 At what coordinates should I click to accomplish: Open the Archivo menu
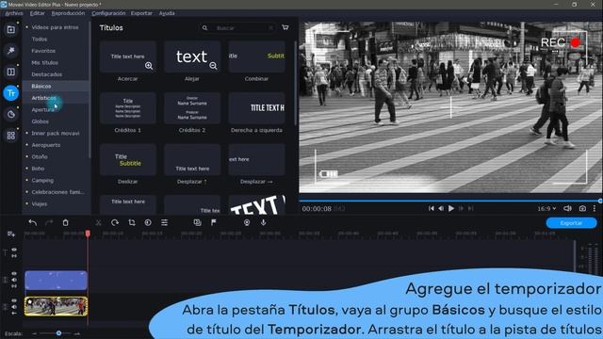coord(14,13)
